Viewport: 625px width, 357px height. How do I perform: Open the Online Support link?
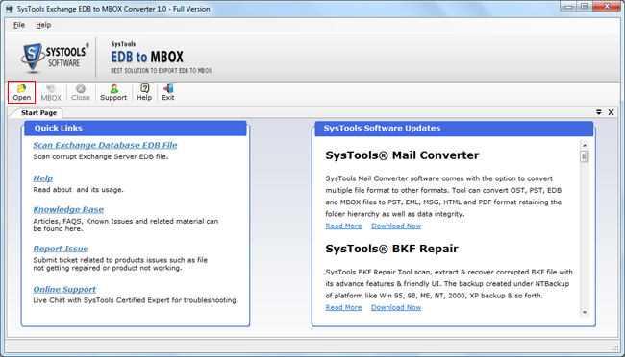pos(64,289)
